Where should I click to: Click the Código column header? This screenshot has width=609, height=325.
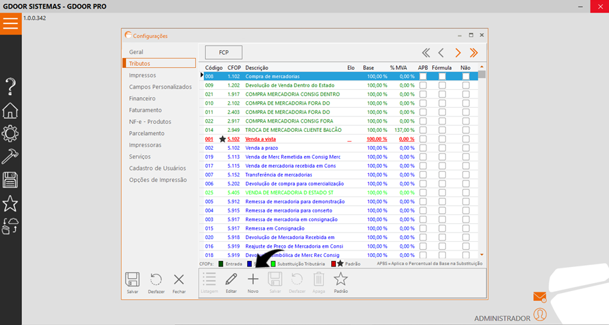tap(214, 67)
